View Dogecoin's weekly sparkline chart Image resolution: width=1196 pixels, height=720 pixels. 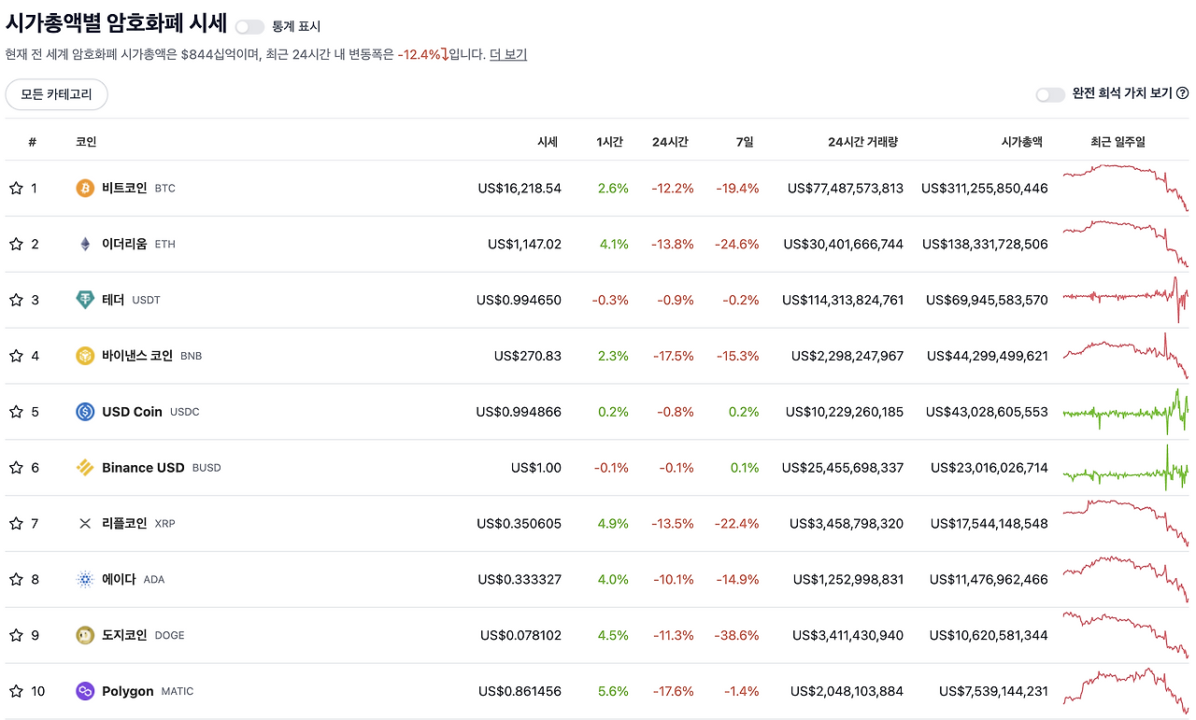tap(1125, 635)
